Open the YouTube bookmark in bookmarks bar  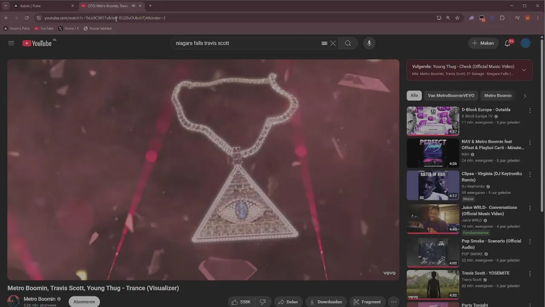44,29
